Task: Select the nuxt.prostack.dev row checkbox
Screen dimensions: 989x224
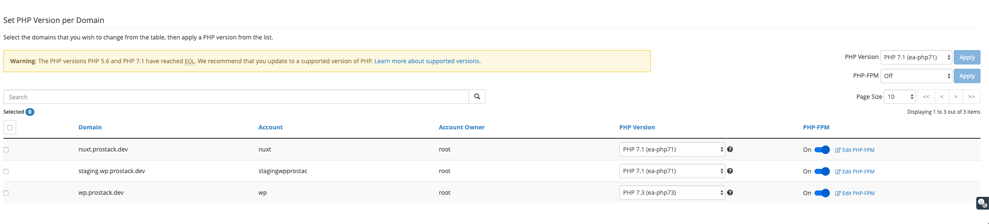Action: 6,150
